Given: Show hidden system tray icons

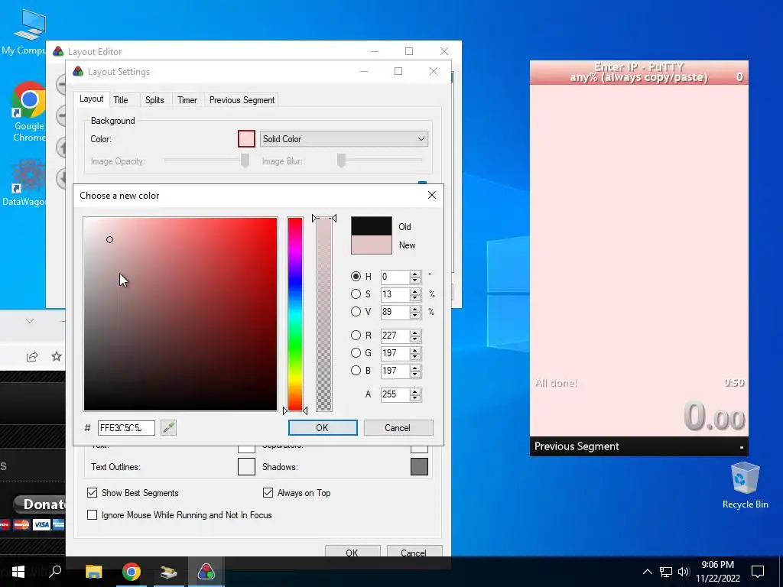Looking at the screenshot, I should (647, 572).
